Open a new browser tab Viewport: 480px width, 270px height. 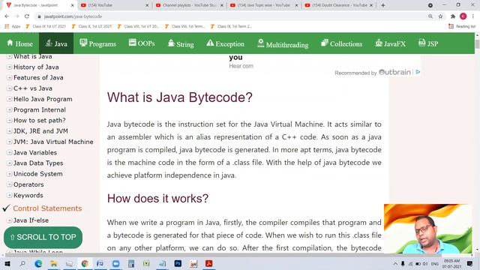tap(383, 5)
